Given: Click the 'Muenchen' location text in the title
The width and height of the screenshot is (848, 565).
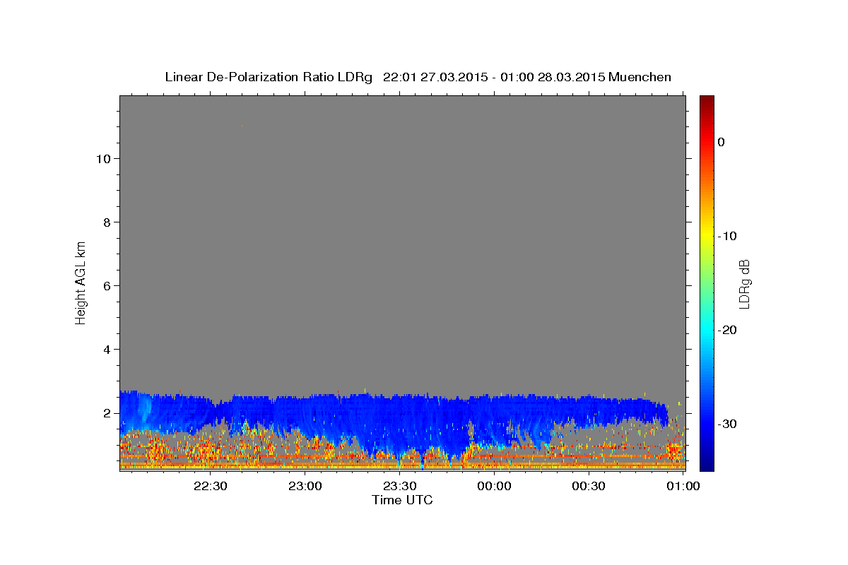Looking at the screenshot, I should point(640,77).
